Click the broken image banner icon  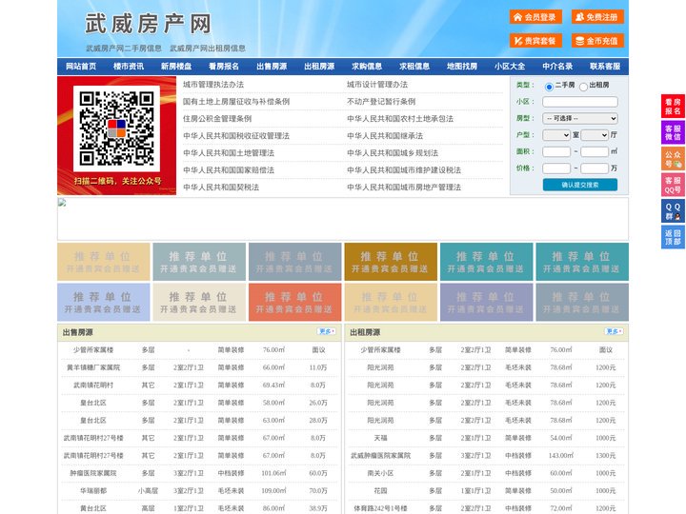click(x=62, y=202)
